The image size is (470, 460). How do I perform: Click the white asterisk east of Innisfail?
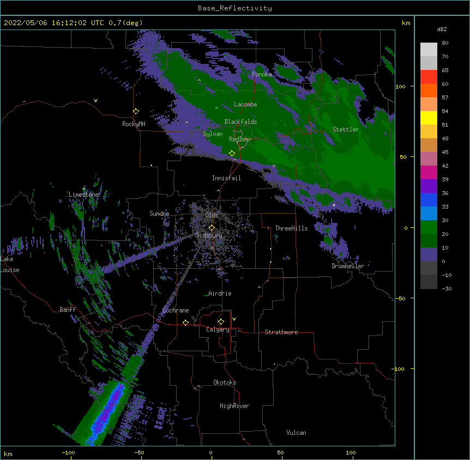click(274, 166)
